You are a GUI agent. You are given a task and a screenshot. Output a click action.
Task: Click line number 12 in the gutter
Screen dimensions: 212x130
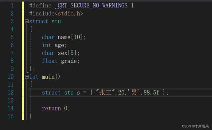[11, 93]
